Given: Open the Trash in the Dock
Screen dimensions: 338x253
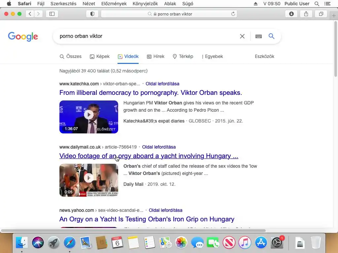Looking at the screenshot, I should pos(316,242).
